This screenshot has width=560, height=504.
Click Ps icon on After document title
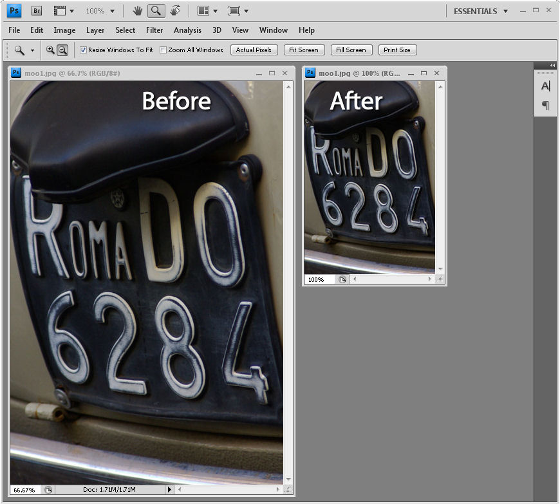(310, 73)
